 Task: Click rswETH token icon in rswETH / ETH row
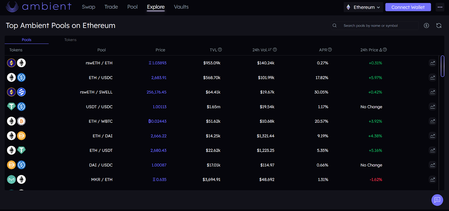[x=11, y=63]
